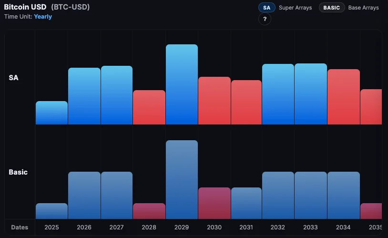Click the 2025 date label

point(51,227)
